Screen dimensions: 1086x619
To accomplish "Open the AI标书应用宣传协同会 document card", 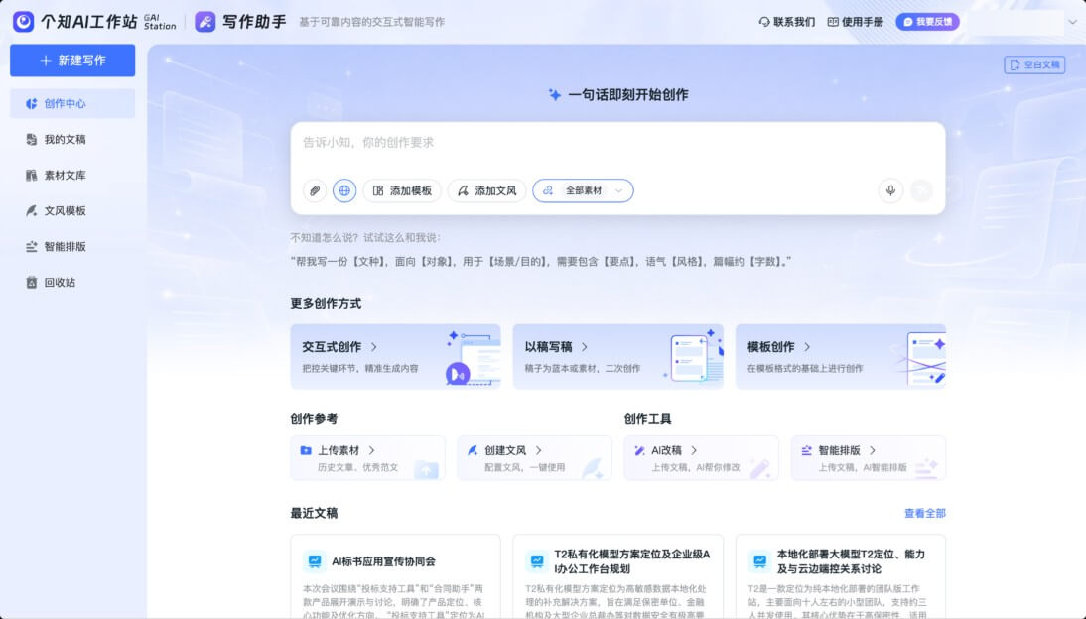I will pyautogui.click(x=395, y=576).
